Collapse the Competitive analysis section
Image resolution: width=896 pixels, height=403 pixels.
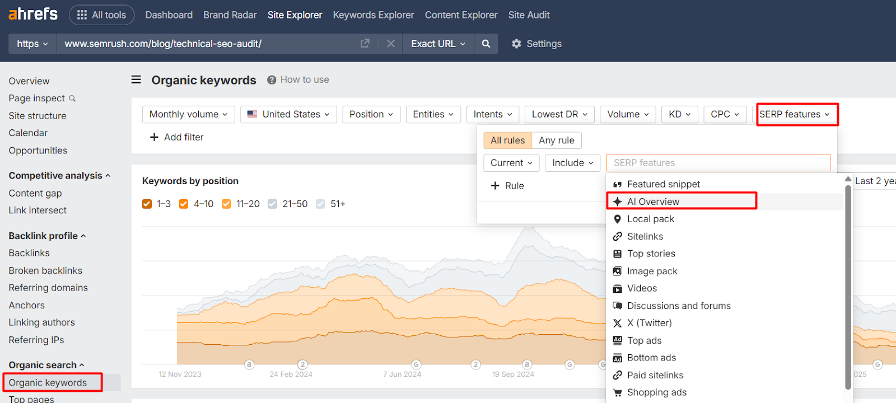coord(60,176)
